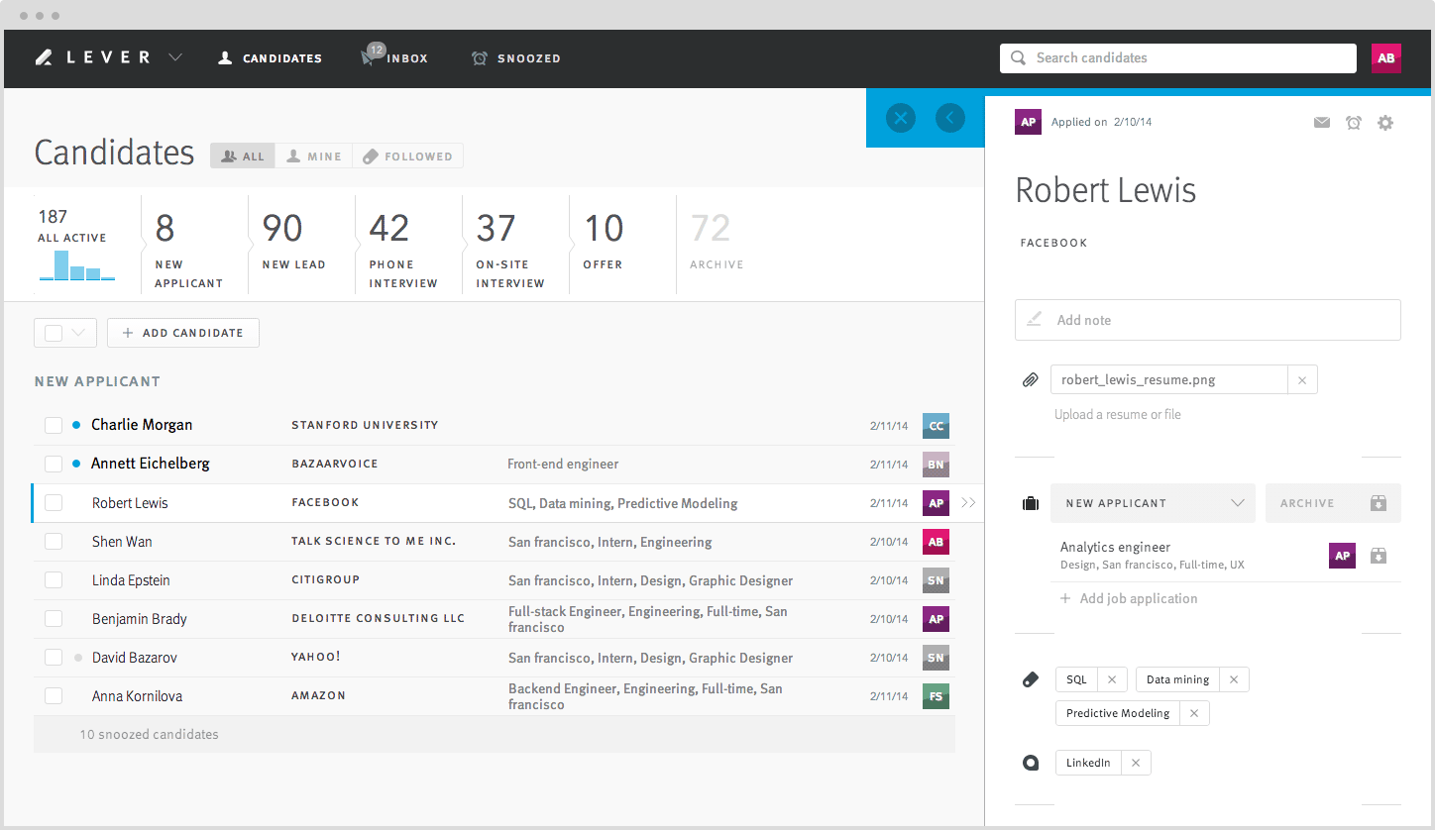Snooze Robert Lewis via the alarm clock icon
The image size is (1435, 830).
(1354, 122)
